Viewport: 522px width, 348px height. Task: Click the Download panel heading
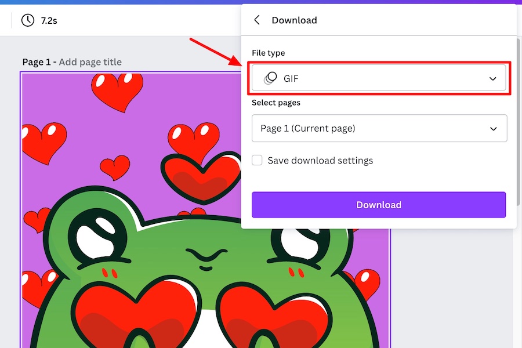[x=294, y=20]
